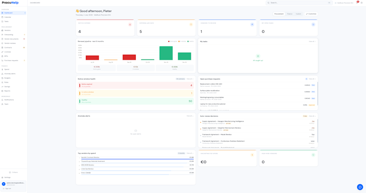
Task: Click the Customize dashboard button
Action: point(311,14)
